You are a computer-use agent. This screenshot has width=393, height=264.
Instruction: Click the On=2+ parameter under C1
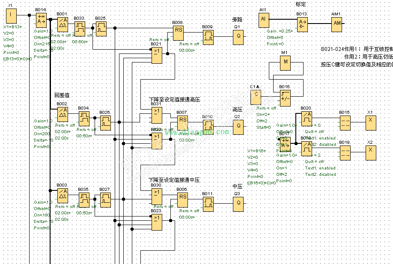pos(263,114)
